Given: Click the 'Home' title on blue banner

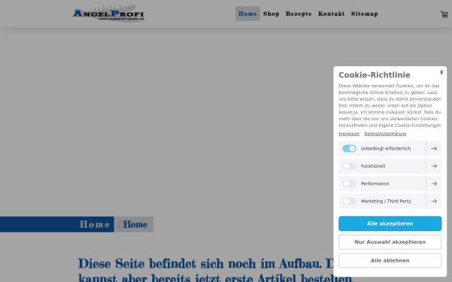Looking at the screenshot, I should pos(95,224).
